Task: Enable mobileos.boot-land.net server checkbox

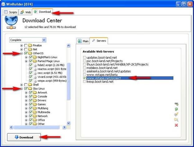Action: click(84, 68)
